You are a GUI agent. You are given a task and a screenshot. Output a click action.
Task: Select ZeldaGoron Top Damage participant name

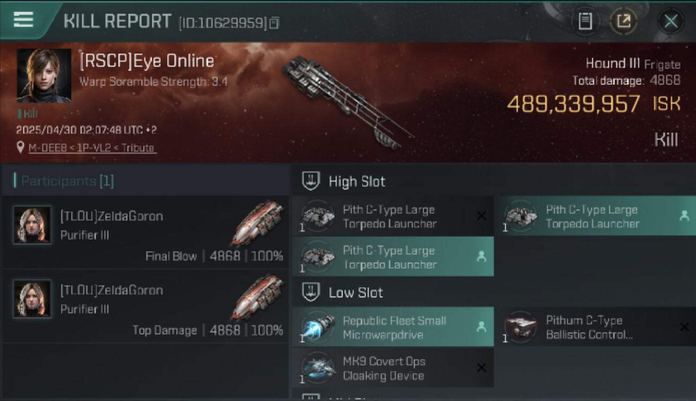111,290
